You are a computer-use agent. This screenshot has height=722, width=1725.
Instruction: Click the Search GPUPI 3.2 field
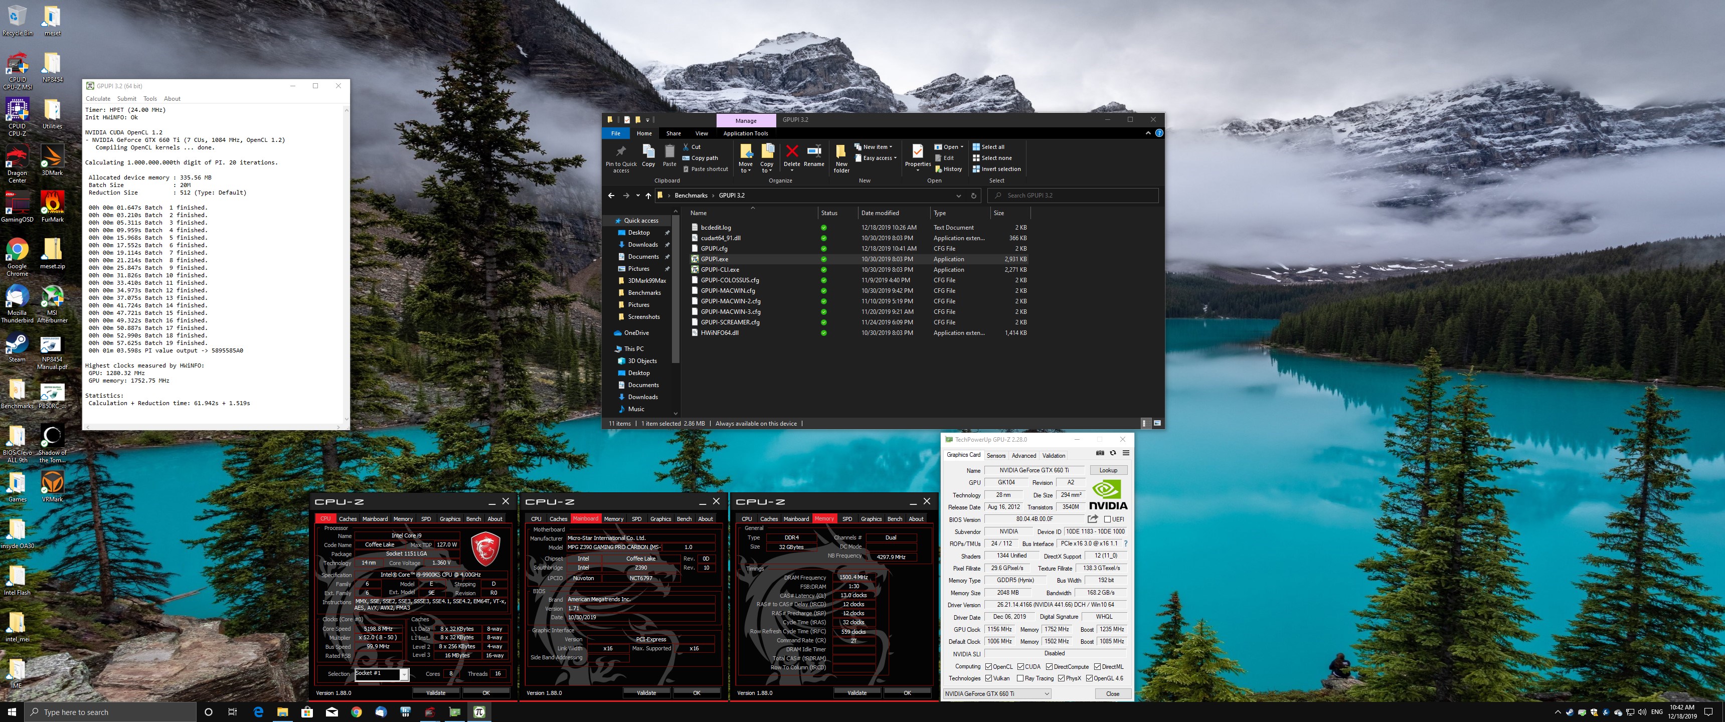point(1073,196)
